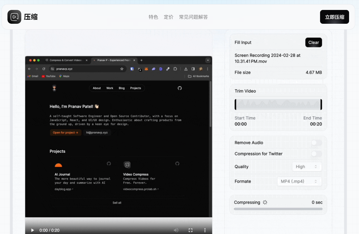Play the video preview

[33, 230]
